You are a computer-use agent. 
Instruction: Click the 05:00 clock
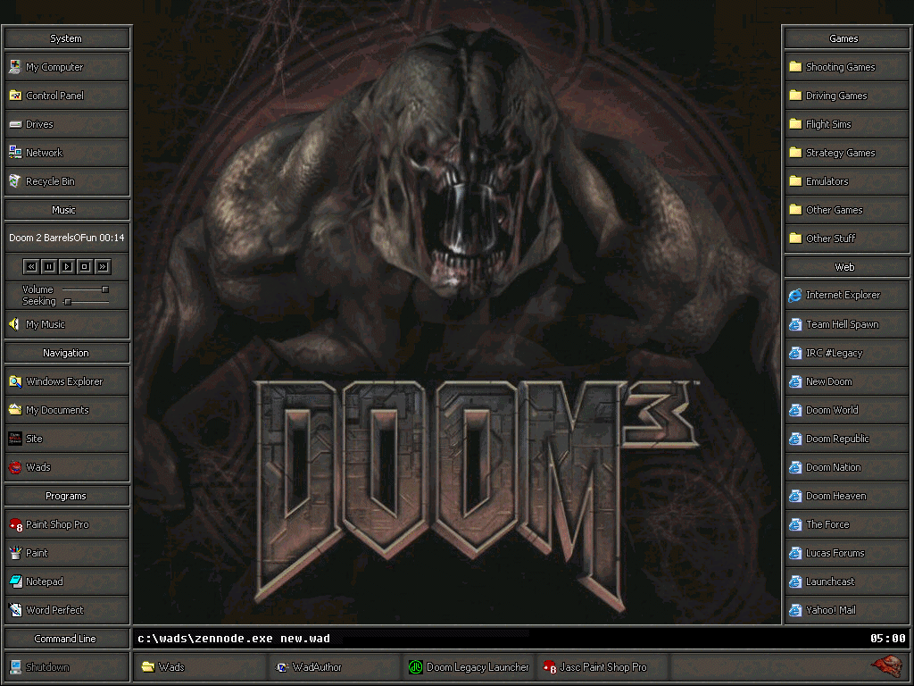point(888,639)
